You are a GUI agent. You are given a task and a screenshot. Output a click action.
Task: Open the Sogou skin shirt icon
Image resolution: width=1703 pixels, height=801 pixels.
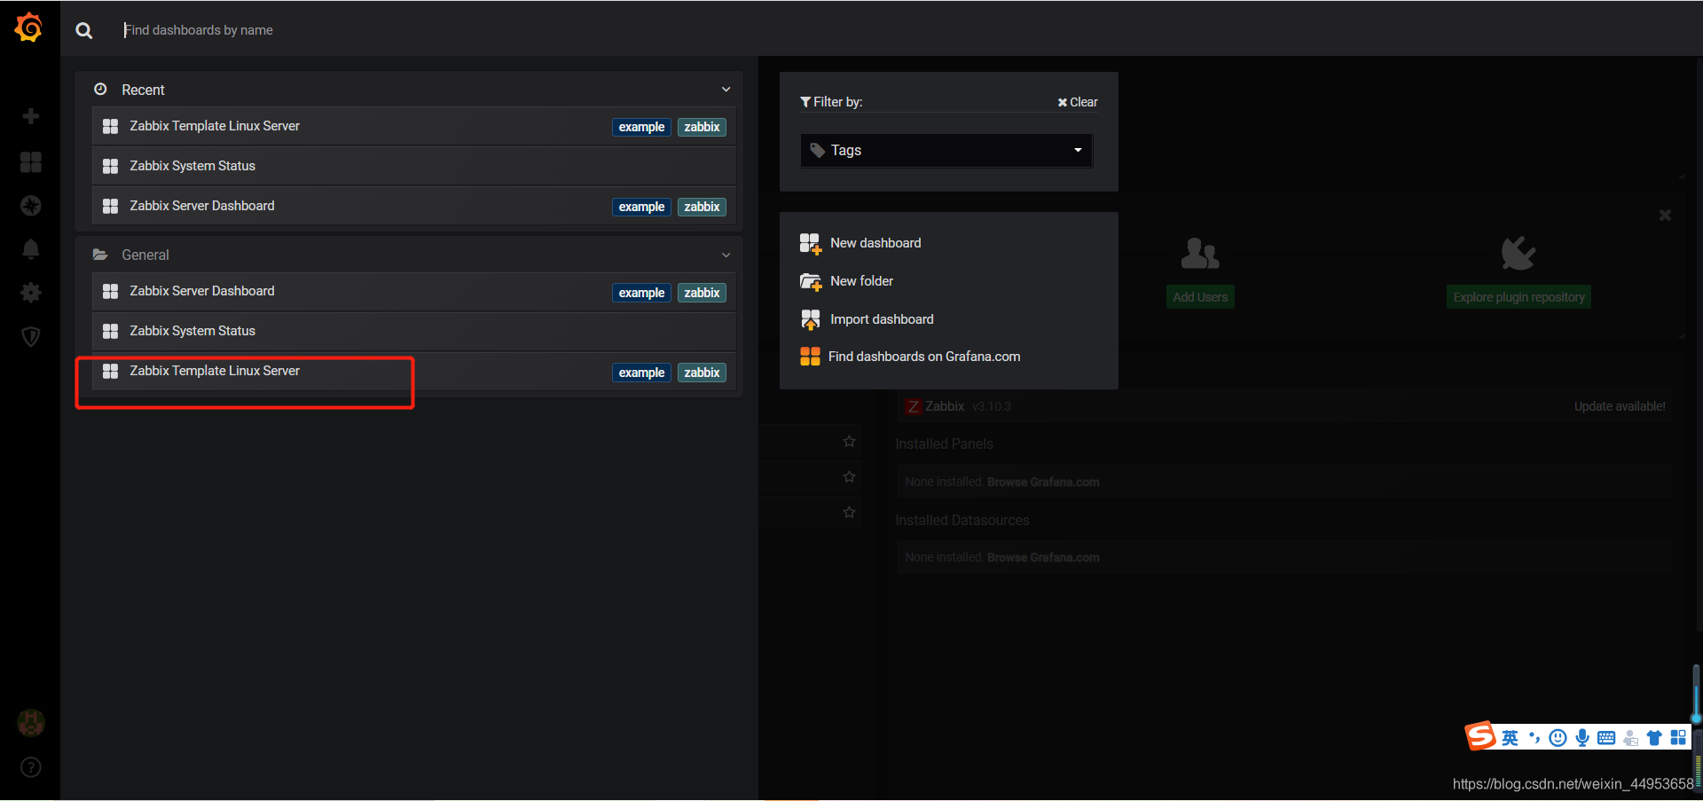1654,738
